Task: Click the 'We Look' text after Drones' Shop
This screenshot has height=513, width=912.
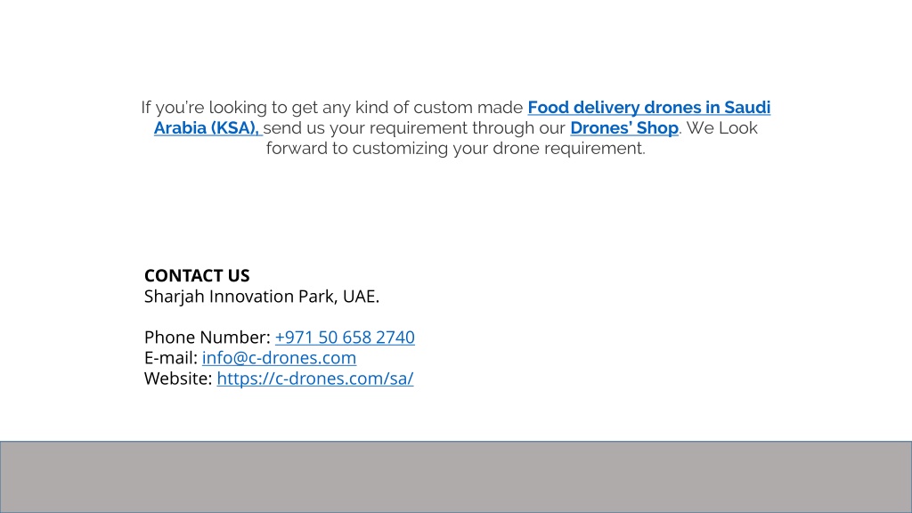Action: (x=721, y=128)
